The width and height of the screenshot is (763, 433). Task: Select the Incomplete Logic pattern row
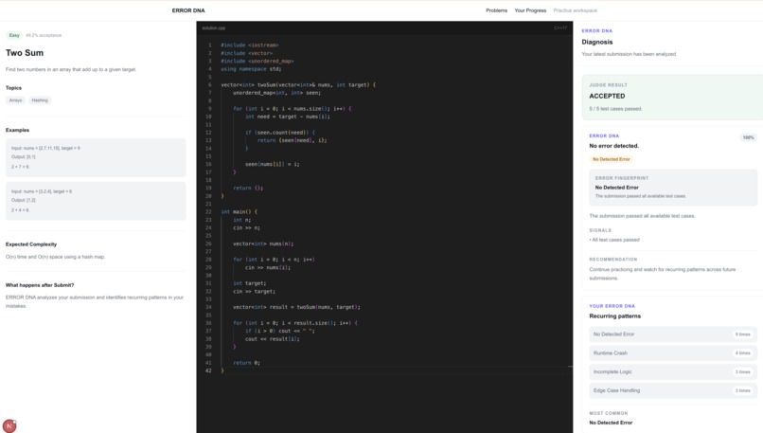(x=673, y=371)
